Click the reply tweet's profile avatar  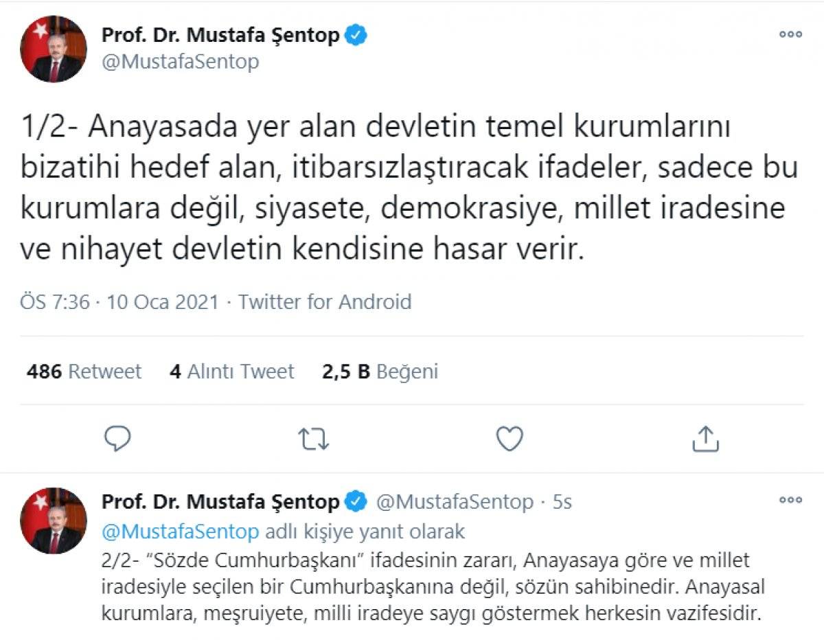pyautogui.click(x=54, y=522)
